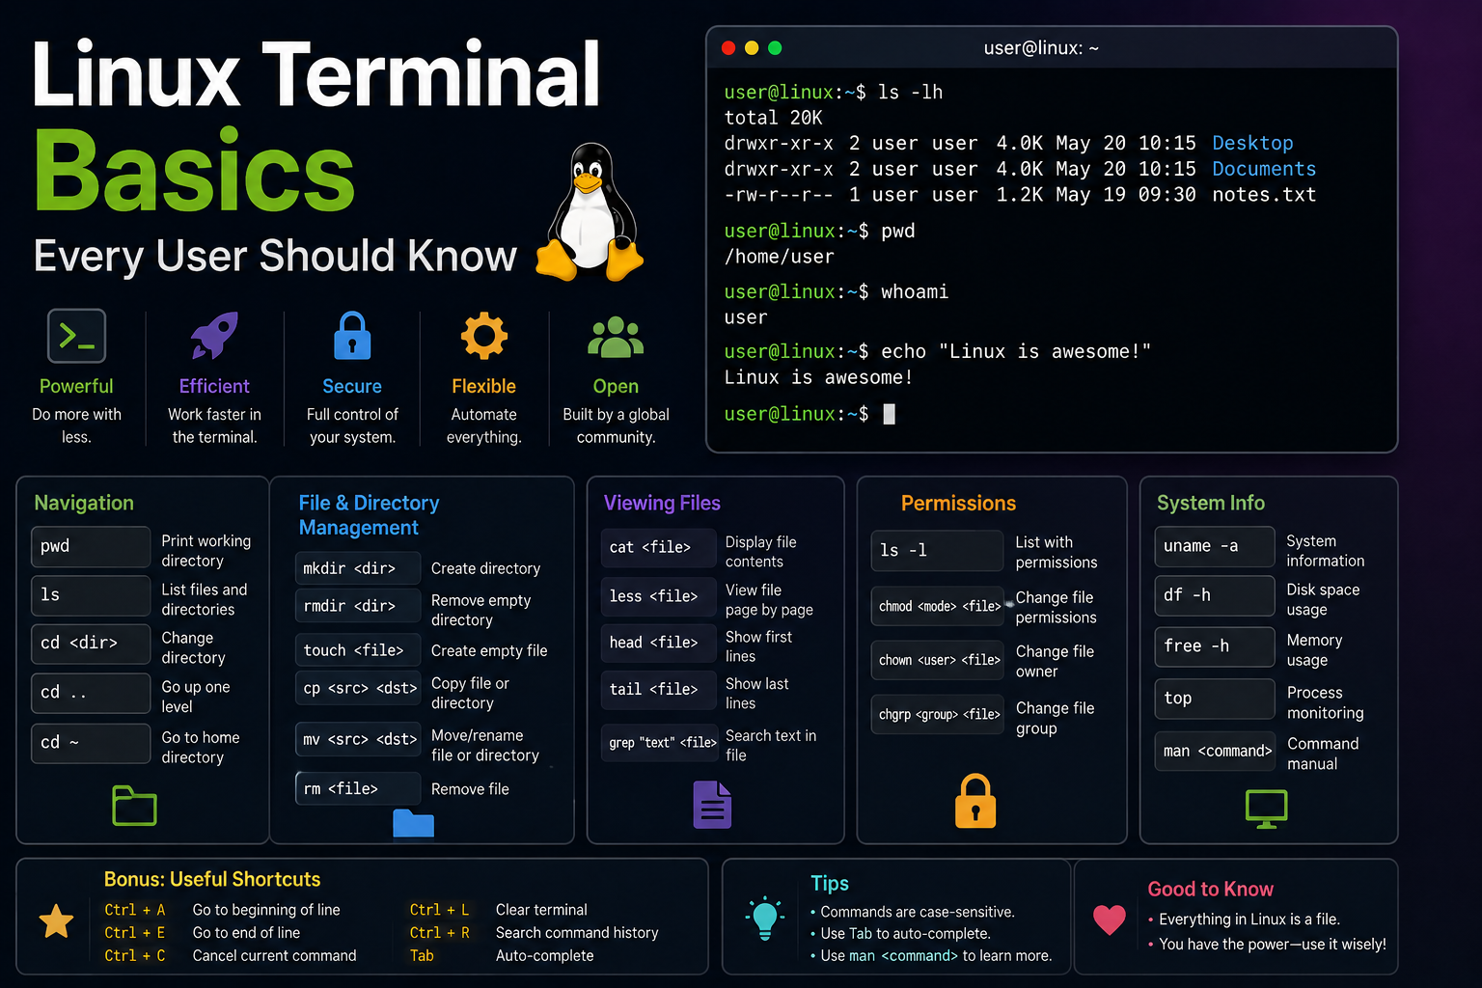This screenshot has height=988, width=1482.
Task: Click the 'pwd' command box in Navigation
Action: [91, 546]
